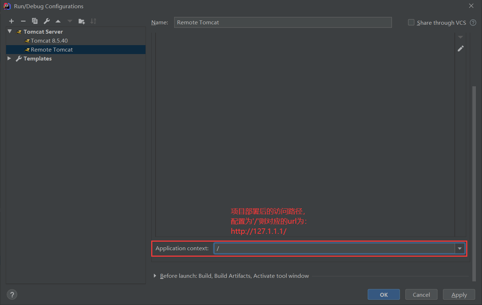Select the Remote Tomcat configuration
482x305 pixels.
click(x=76, y=50)
